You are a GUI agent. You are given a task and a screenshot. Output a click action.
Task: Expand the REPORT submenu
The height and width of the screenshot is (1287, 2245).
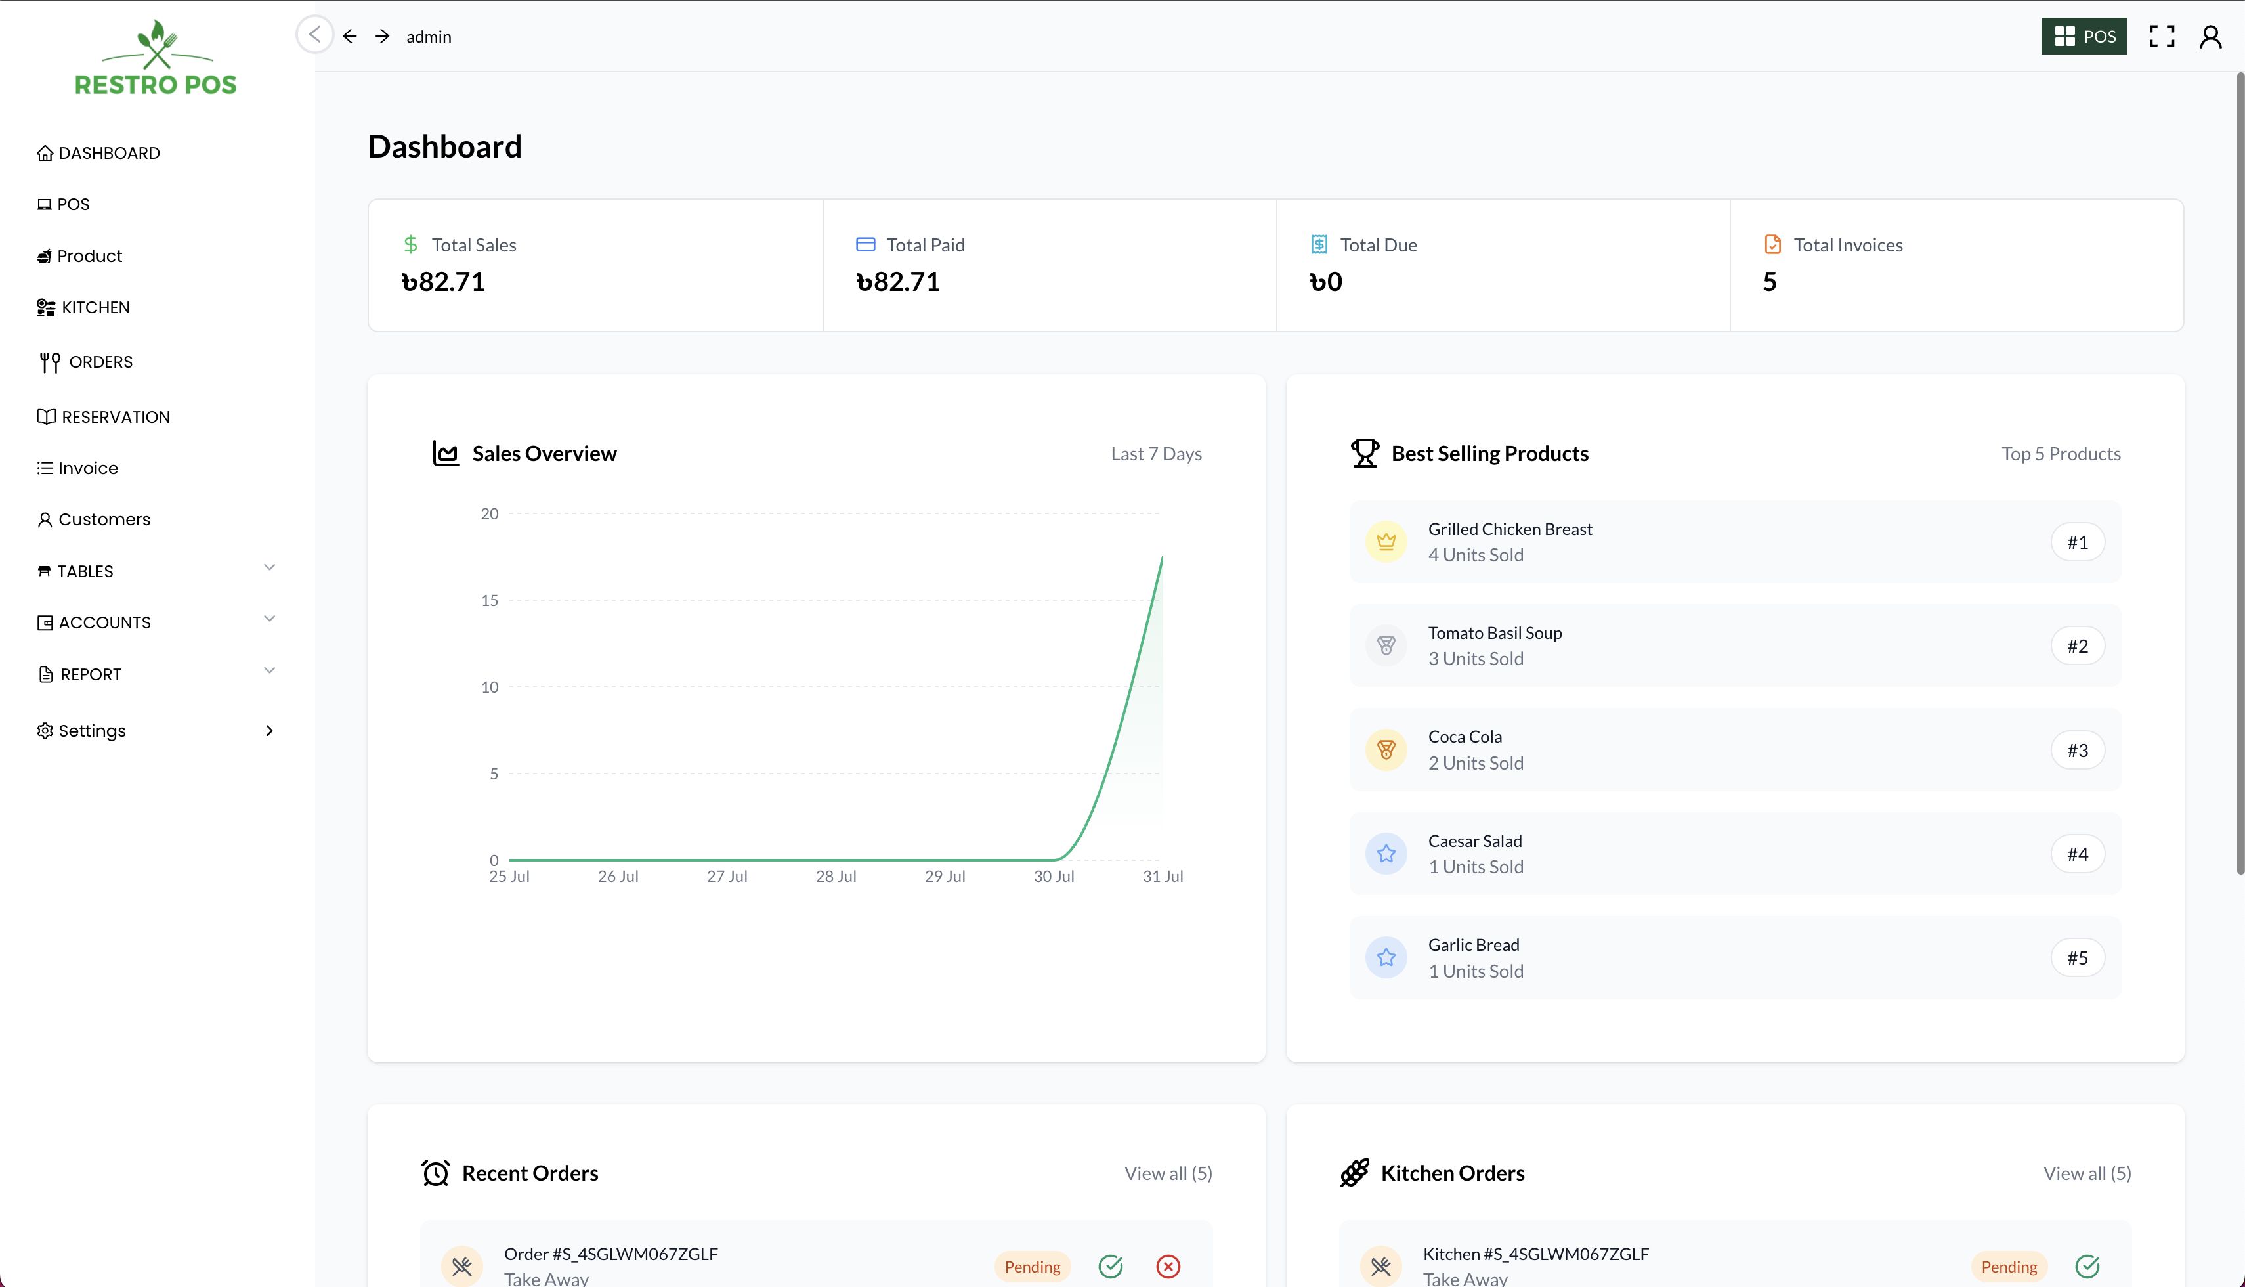coord(270,671)
